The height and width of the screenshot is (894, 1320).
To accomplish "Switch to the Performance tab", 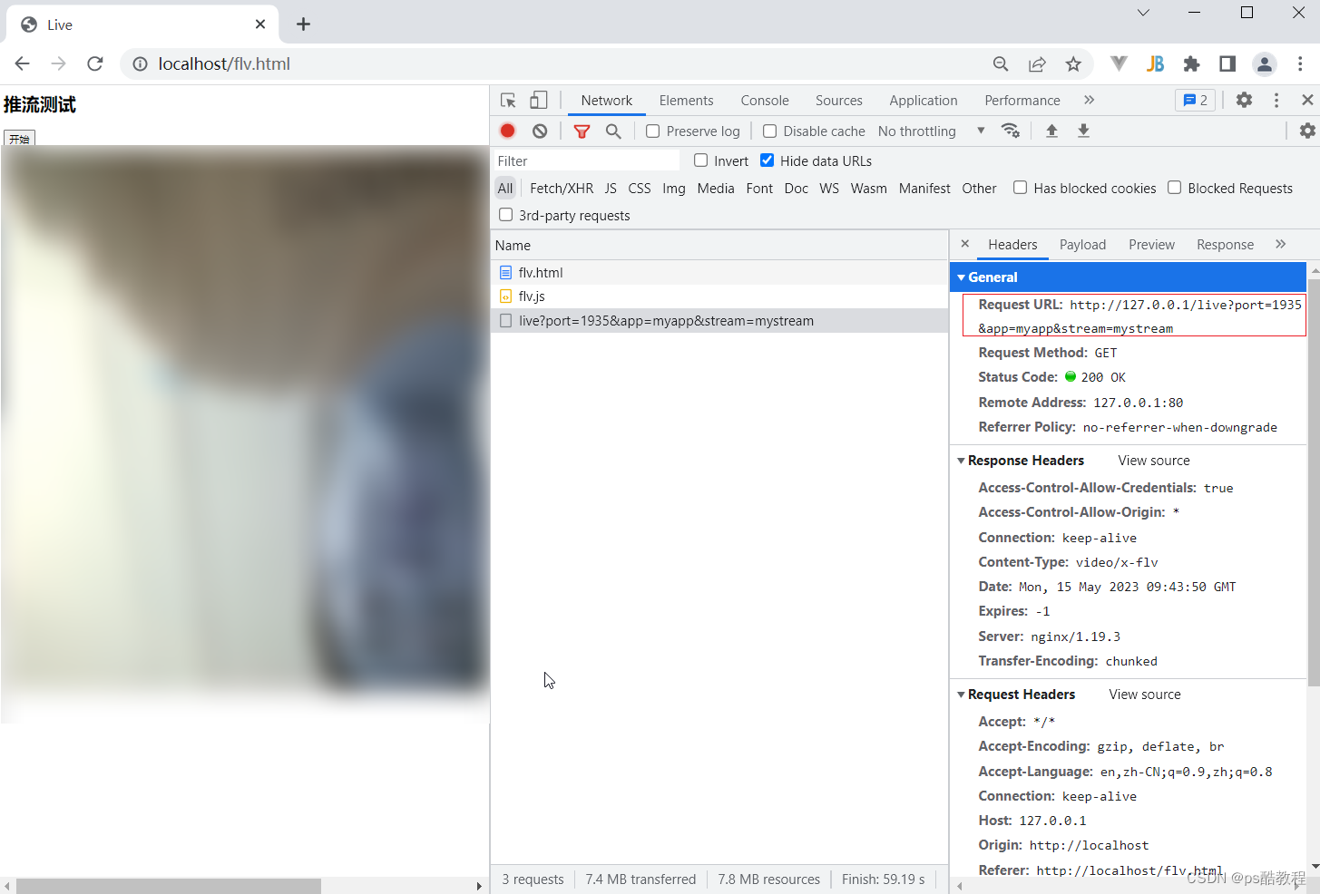I will click(1022, 101).
